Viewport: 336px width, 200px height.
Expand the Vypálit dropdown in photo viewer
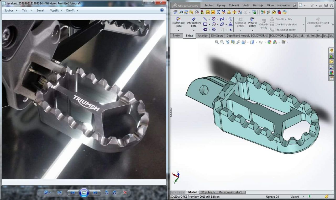pos(56,10)
